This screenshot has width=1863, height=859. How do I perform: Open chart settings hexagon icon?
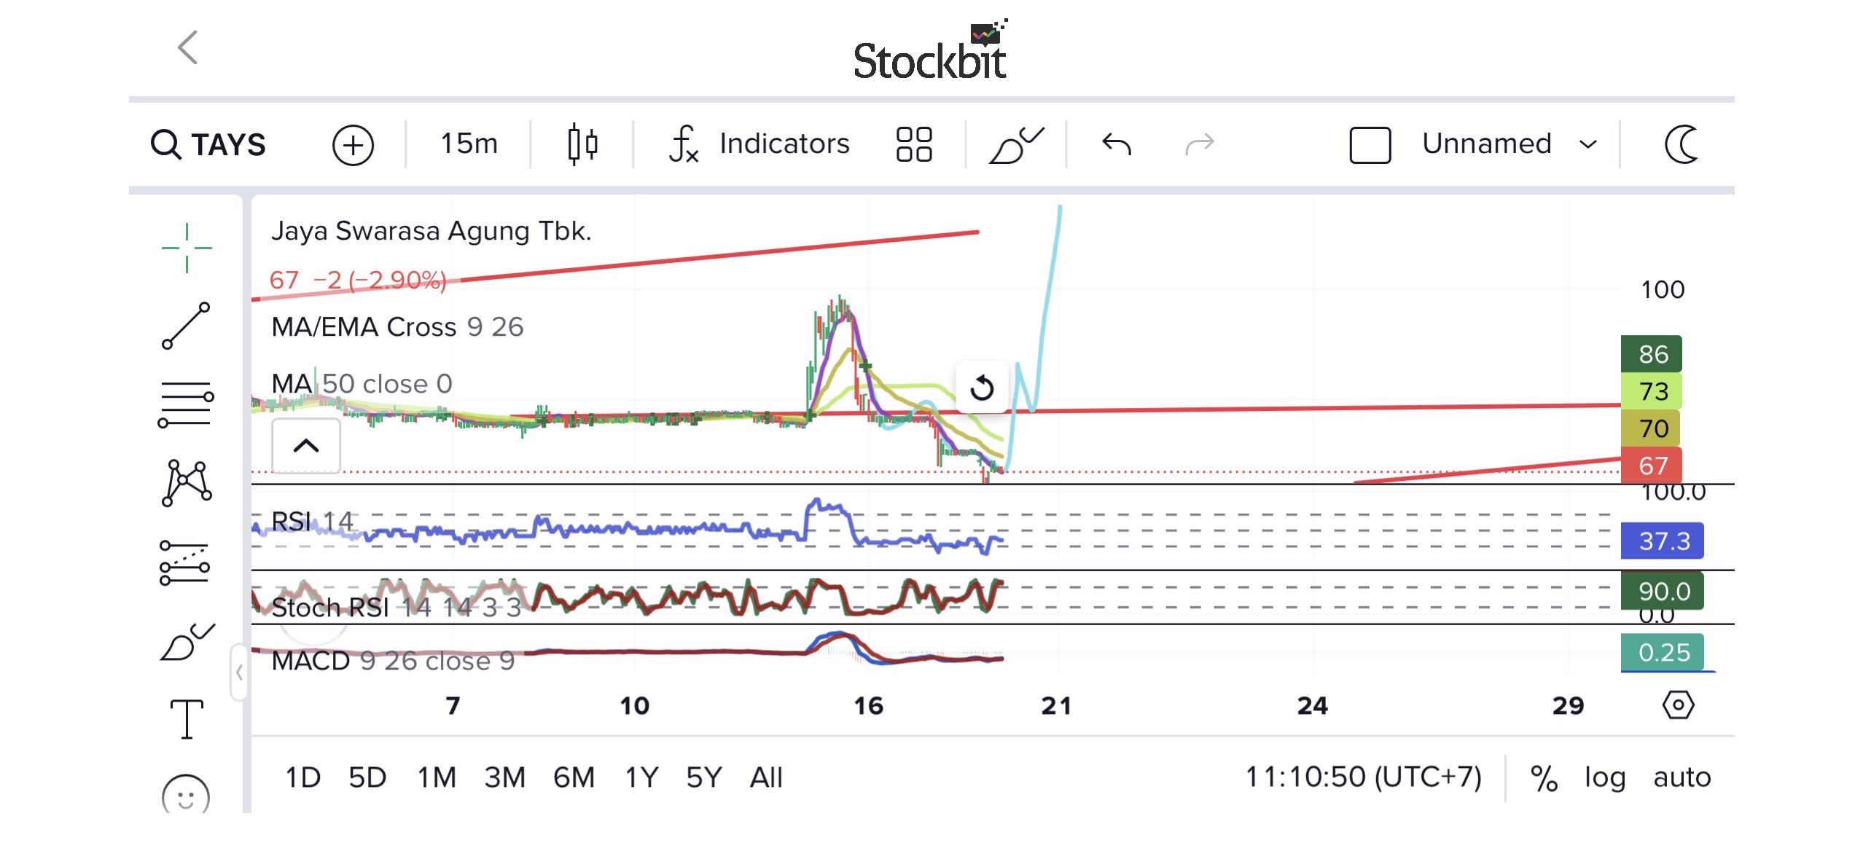pyautogui.click(x=1678, y=705)
